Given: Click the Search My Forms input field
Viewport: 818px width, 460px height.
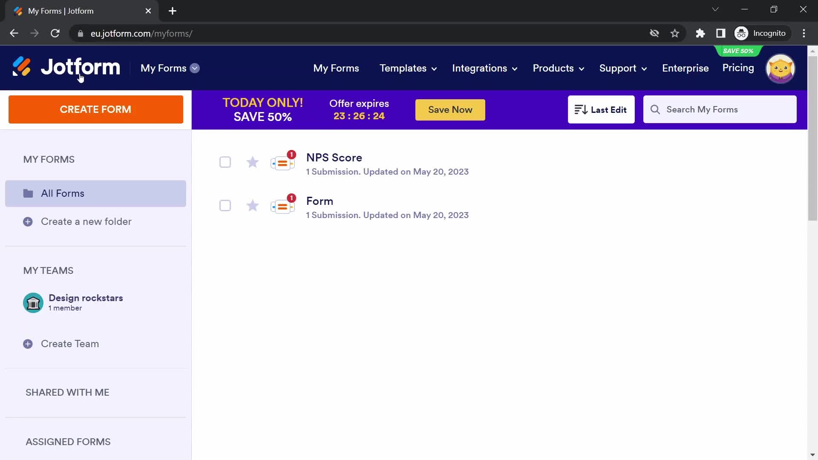Looking at the screenshot, I should (720, 109).
